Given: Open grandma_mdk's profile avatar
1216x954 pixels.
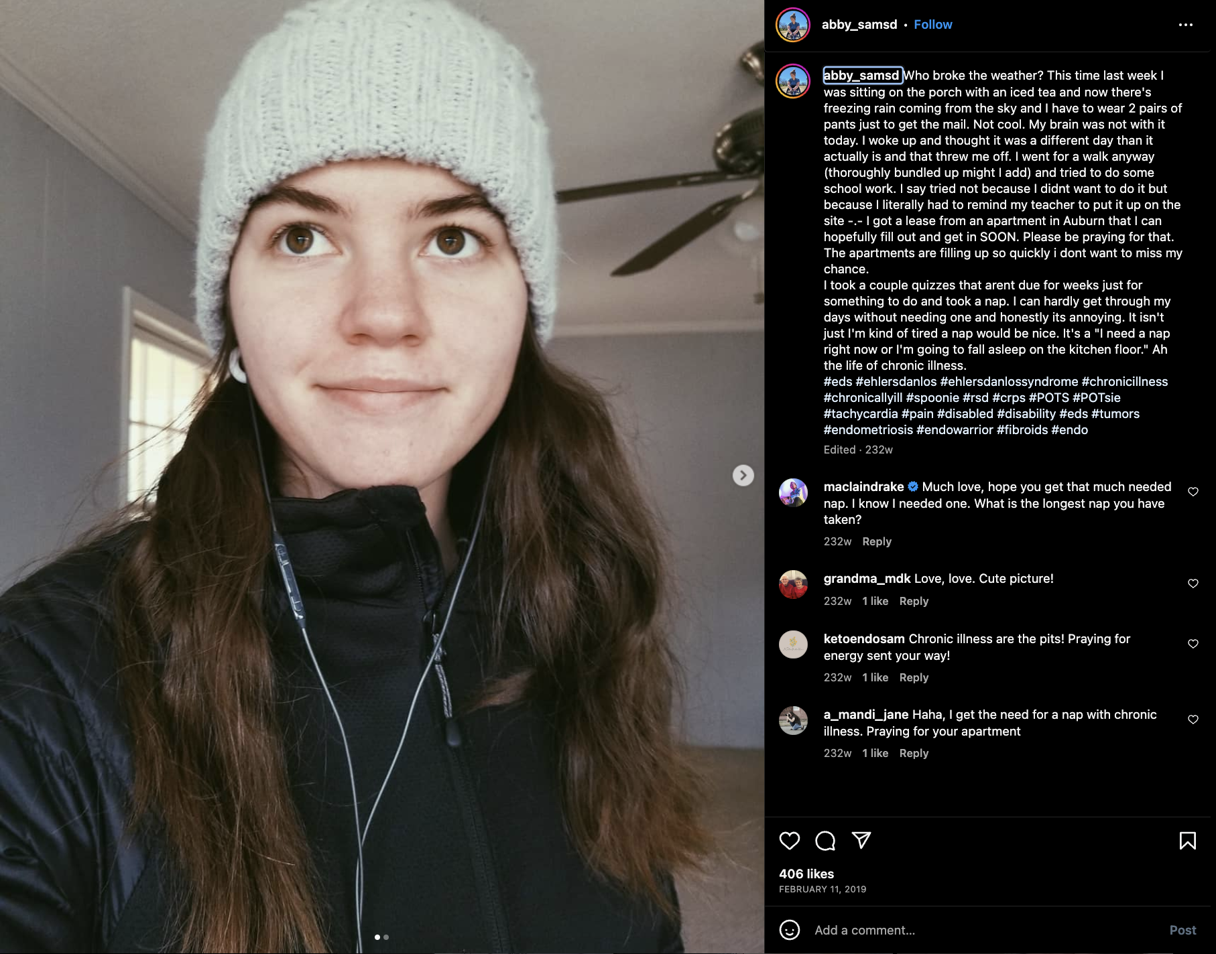Looking at the screenshot, I should click(793, 584).
